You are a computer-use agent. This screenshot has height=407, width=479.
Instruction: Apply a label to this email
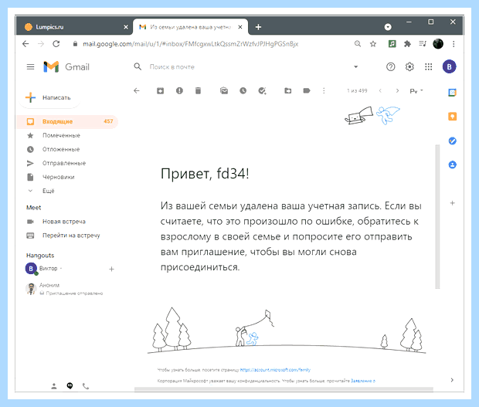pos(307,90)
